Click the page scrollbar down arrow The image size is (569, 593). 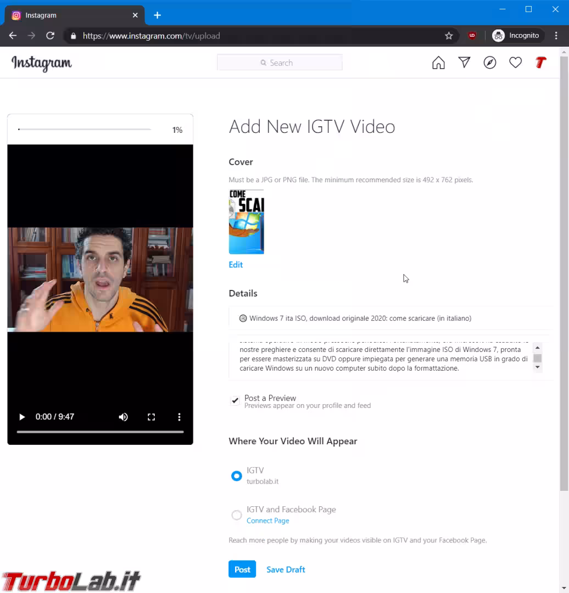[x=564, y=589]
